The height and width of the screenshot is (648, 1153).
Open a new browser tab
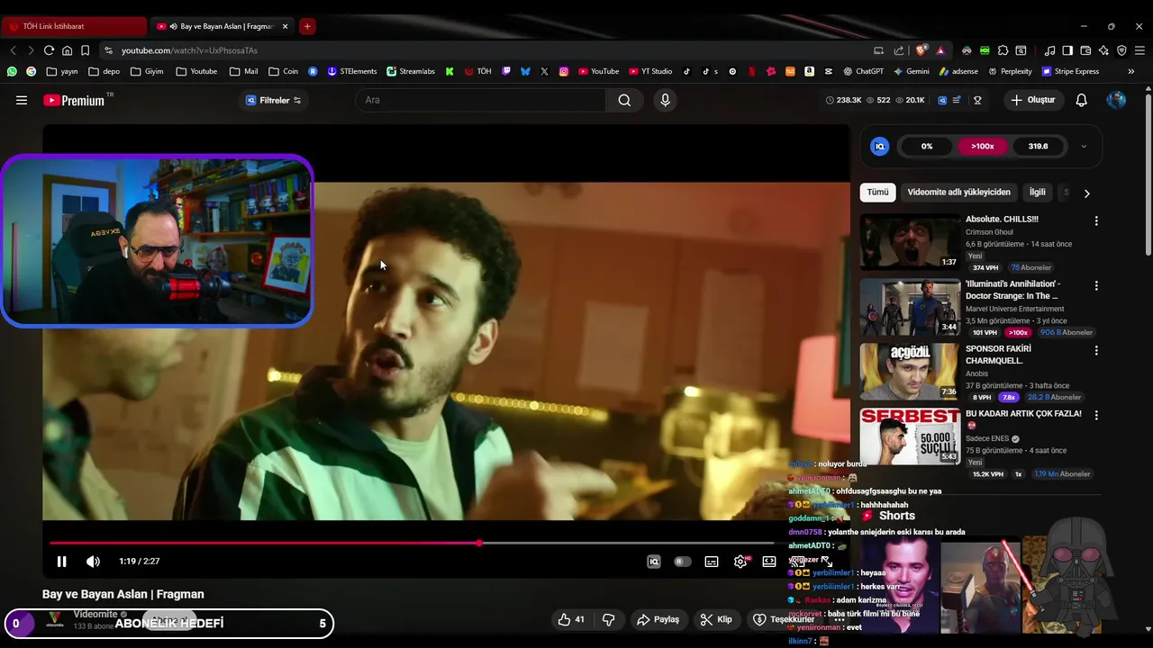pyautogui.click(x=307, y=26)
